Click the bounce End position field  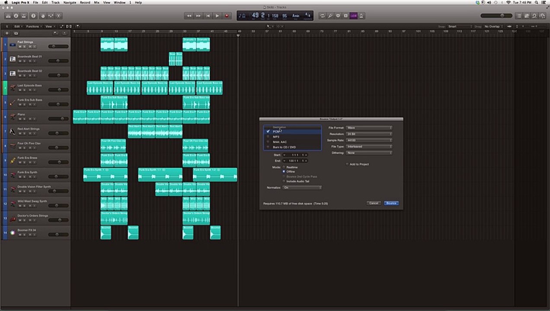[x=295, y=161]
